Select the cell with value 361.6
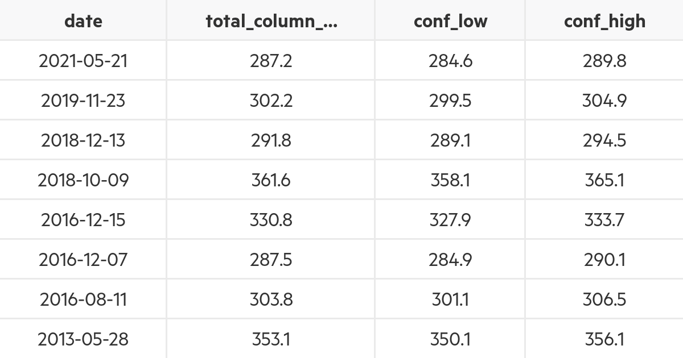Image resolution: width=683 pixels, height=358 pixels. click(271, 180)
